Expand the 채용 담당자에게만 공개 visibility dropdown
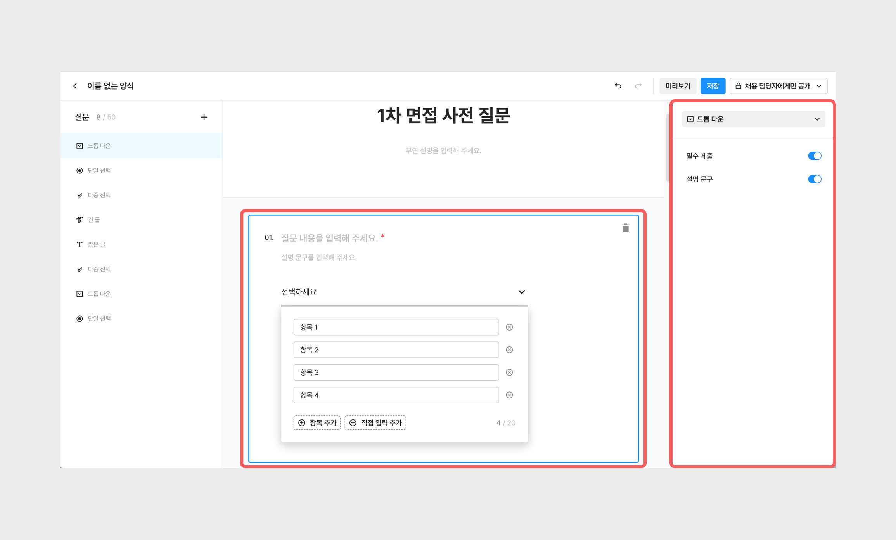 point(778,86)
